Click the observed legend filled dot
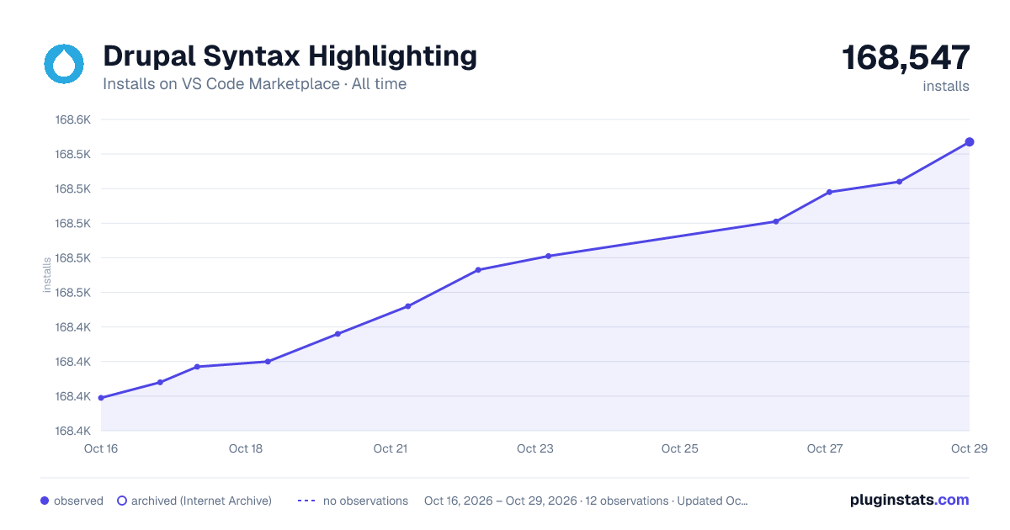The image size is (1010, 530). pos(45,501)
